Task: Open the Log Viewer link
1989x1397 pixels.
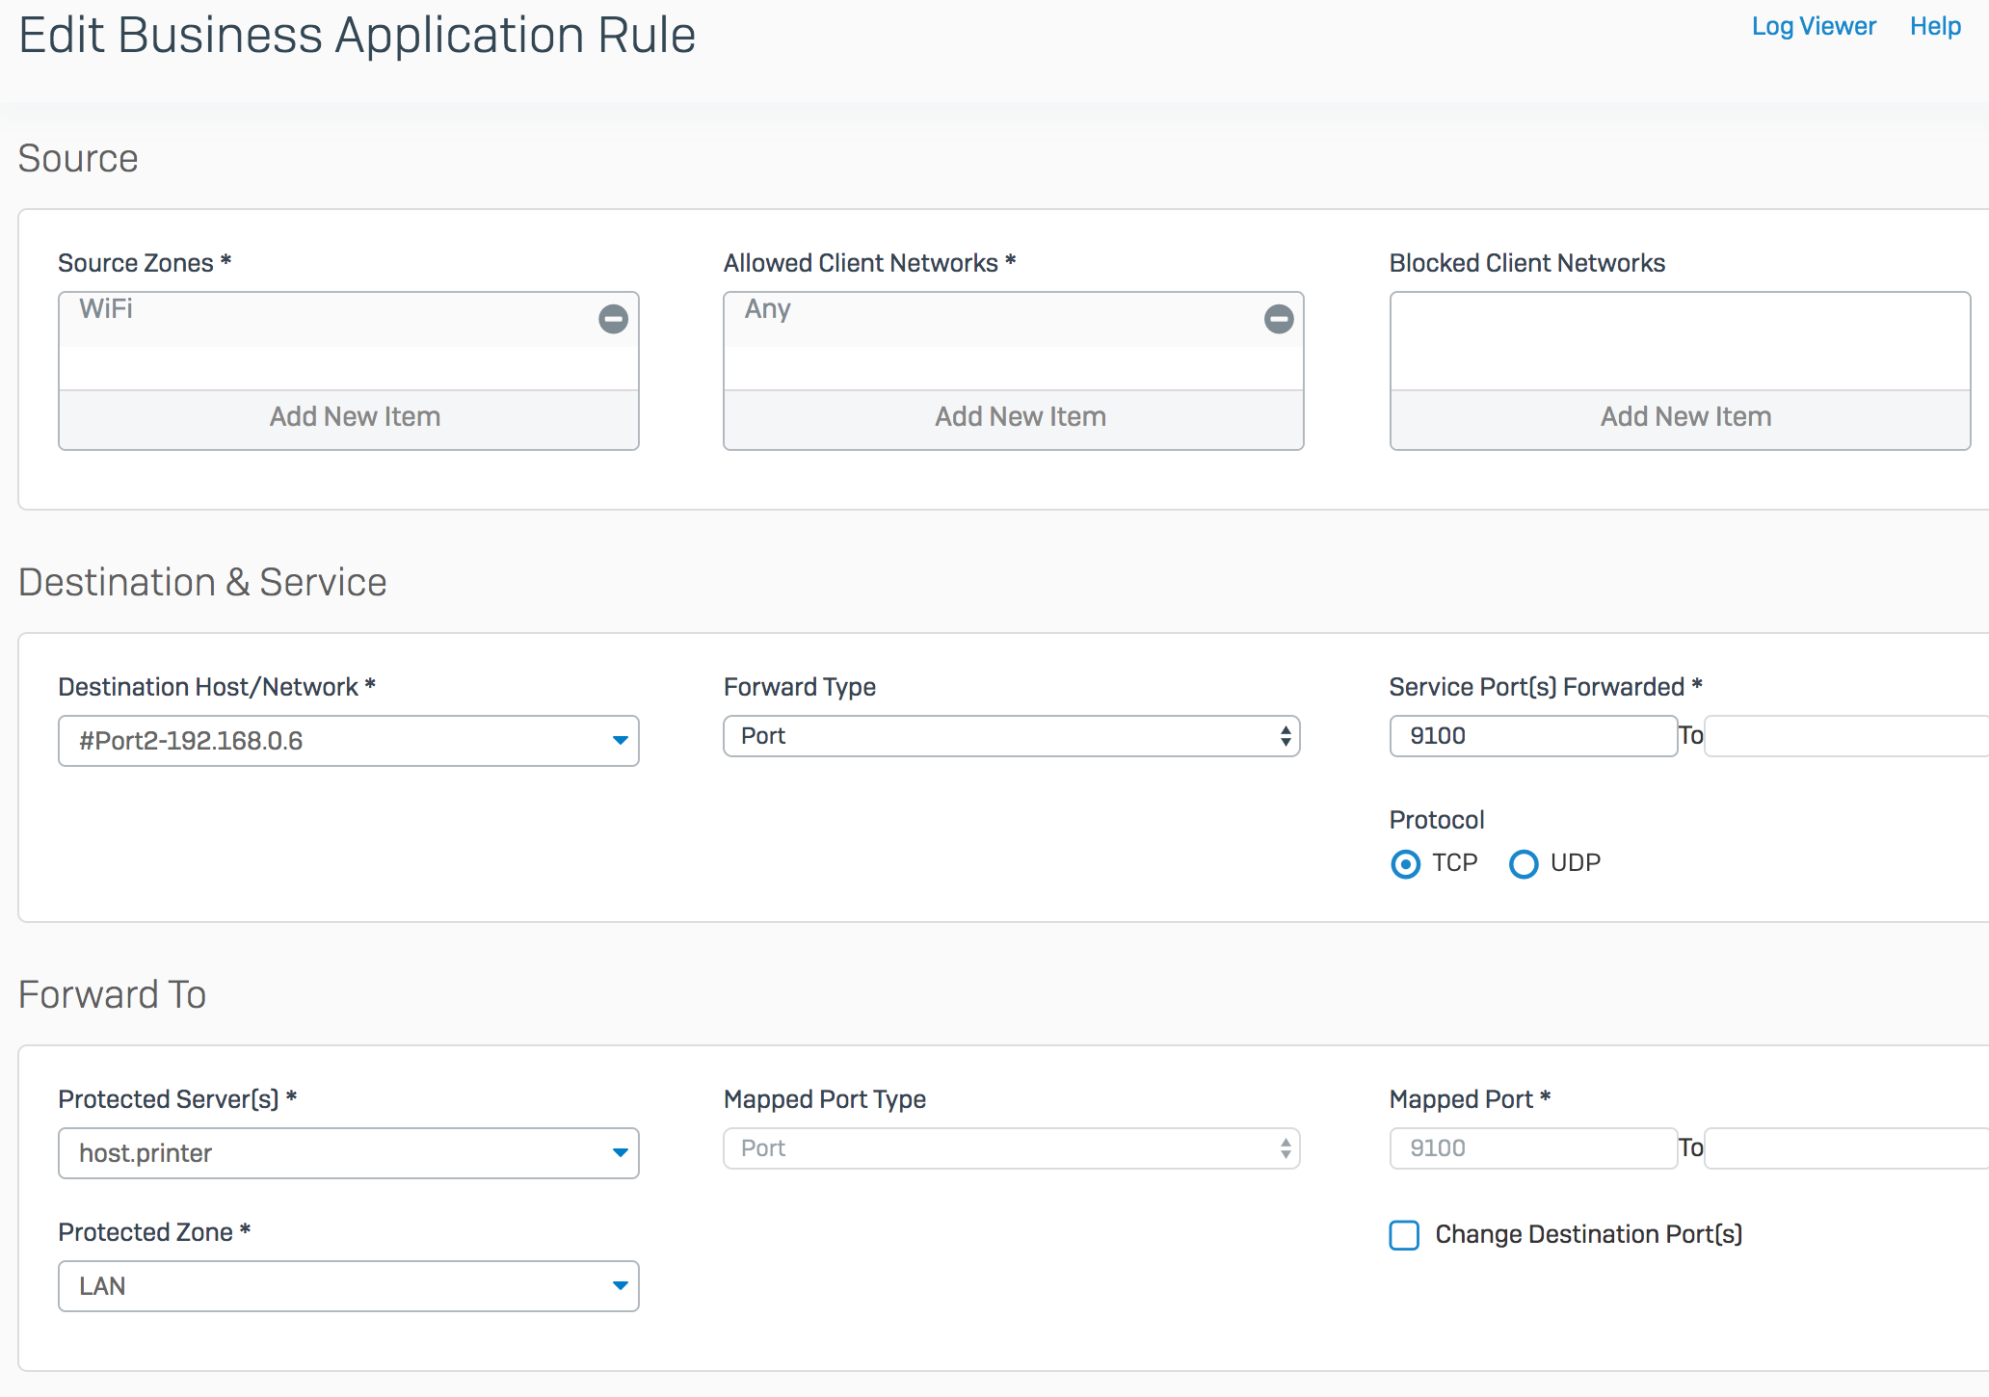Action: pyautogui.click(x=1814, y=26)
